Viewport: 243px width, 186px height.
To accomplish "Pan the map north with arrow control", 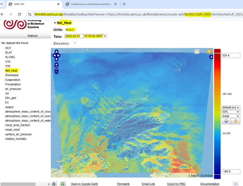I will coord(56,51).
